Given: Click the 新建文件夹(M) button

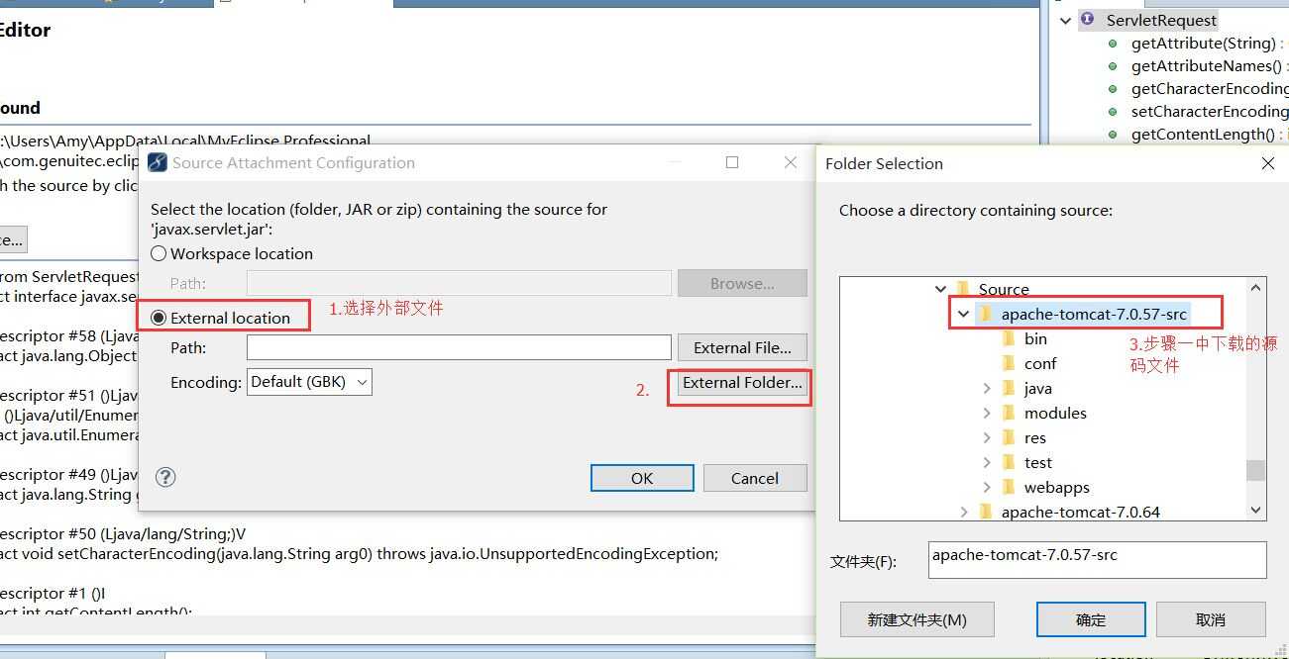Looking at the screenshot, I should tap(916, 619).
